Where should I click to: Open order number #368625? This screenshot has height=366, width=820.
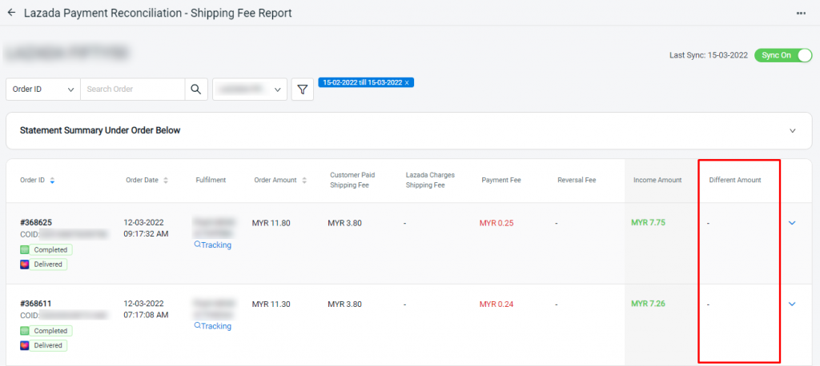[35, 222]
